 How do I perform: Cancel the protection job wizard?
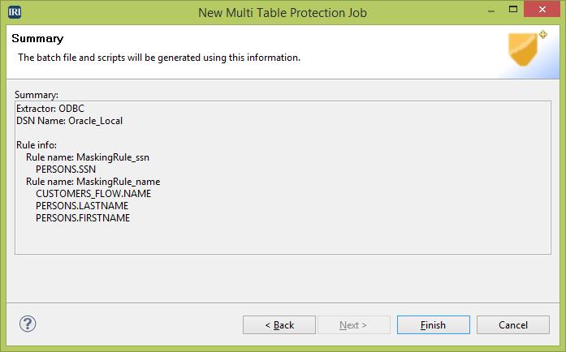point(513,325)
